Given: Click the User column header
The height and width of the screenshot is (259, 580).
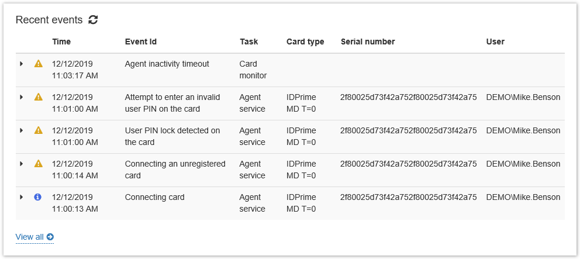Looking at the screenshot, I should click(495, 42).
